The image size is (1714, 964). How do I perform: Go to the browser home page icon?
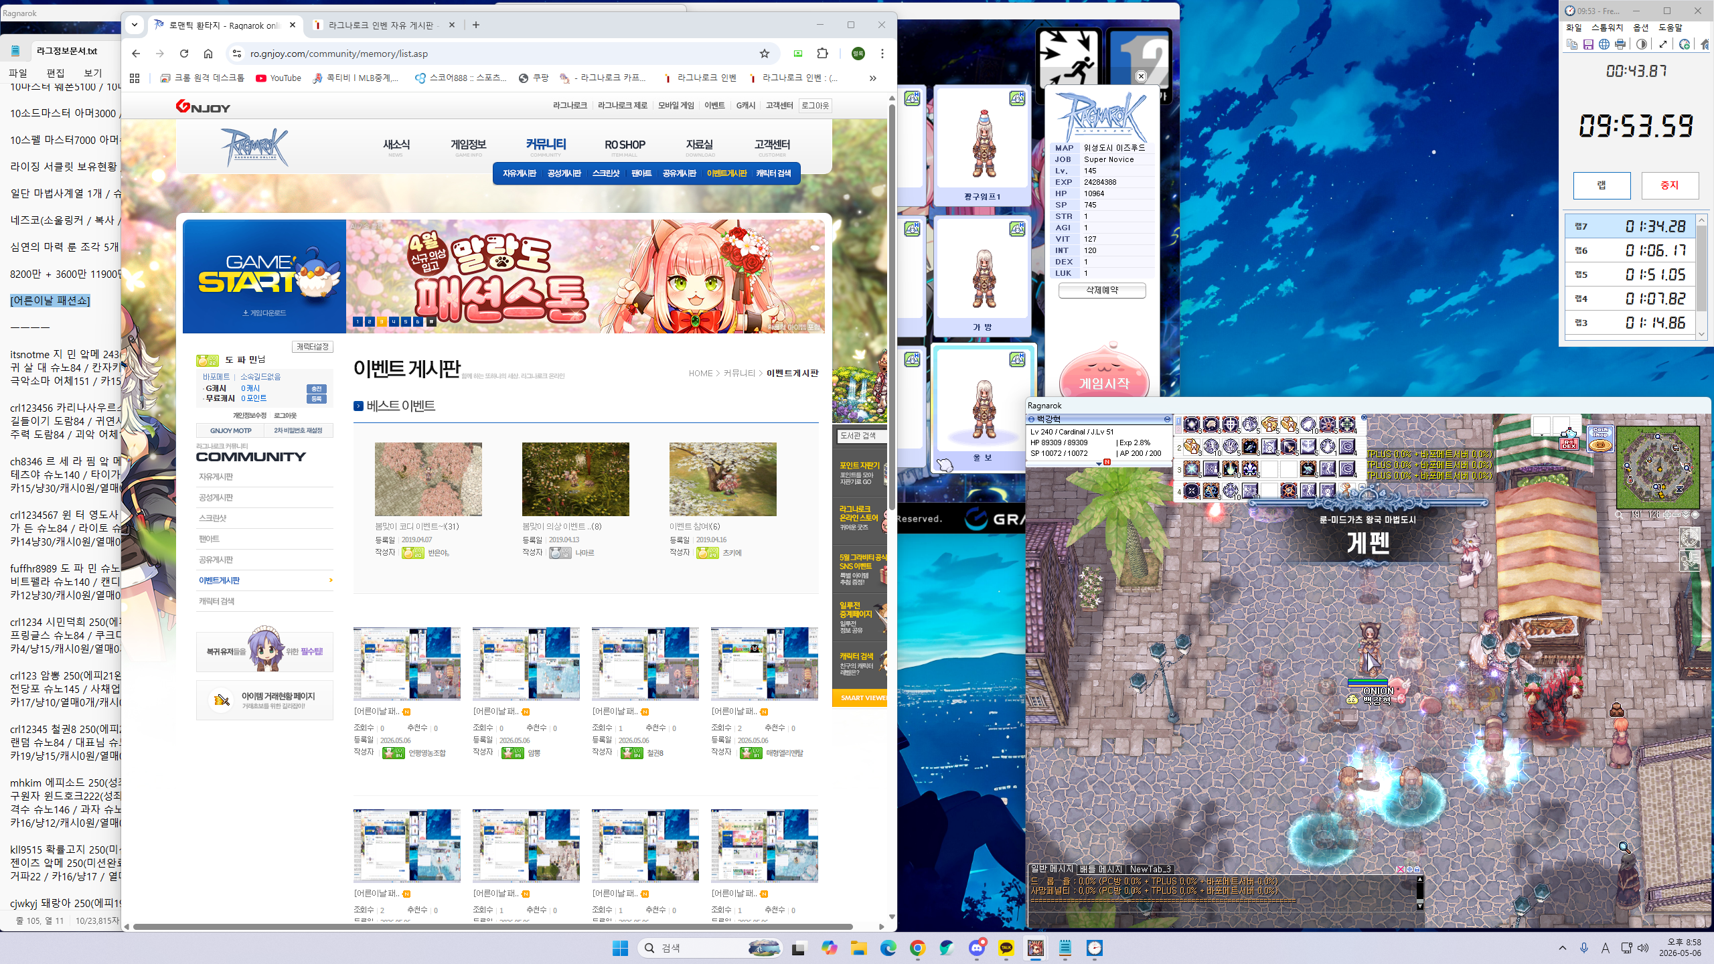pos(208,54)
